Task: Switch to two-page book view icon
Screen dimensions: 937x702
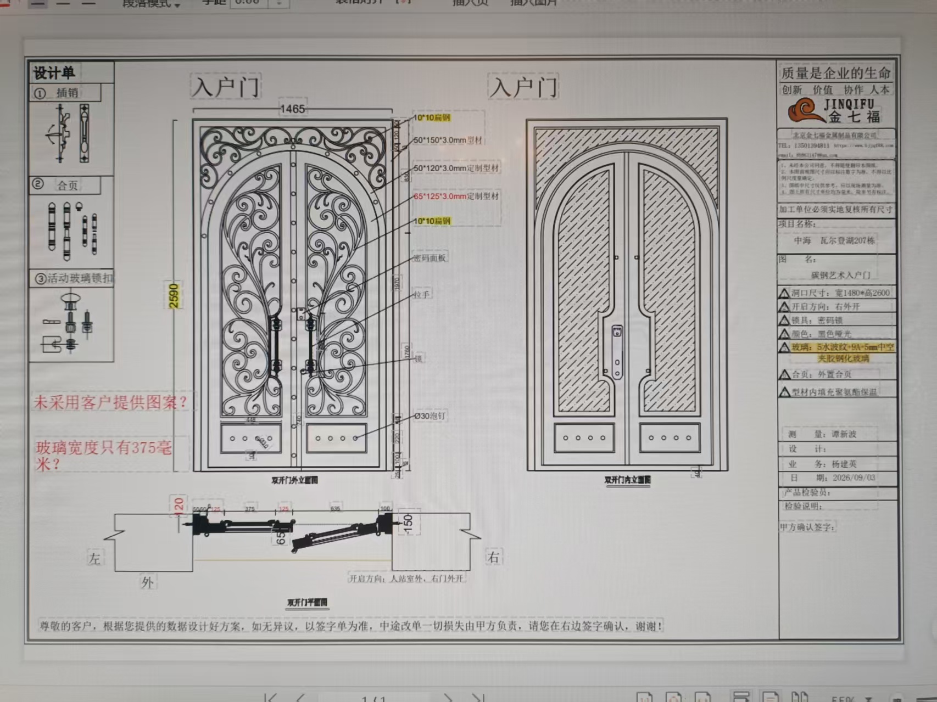Action: point(799,697)
